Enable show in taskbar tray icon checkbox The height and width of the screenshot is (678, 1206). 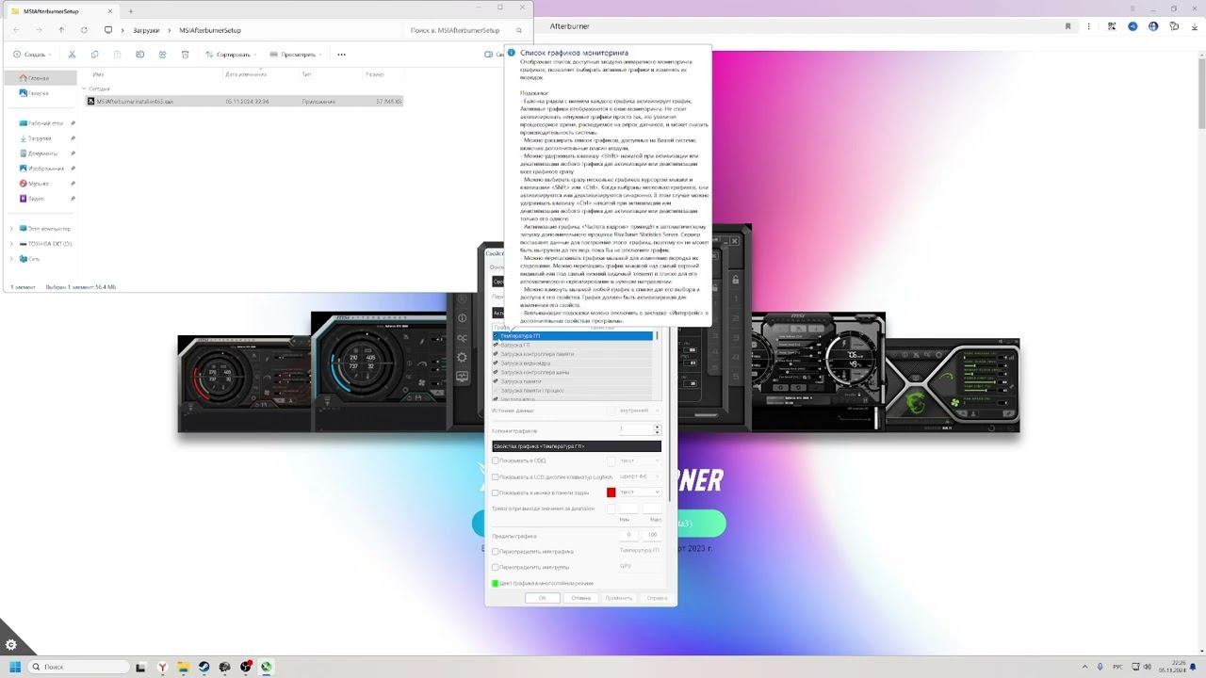pos(496,492)
